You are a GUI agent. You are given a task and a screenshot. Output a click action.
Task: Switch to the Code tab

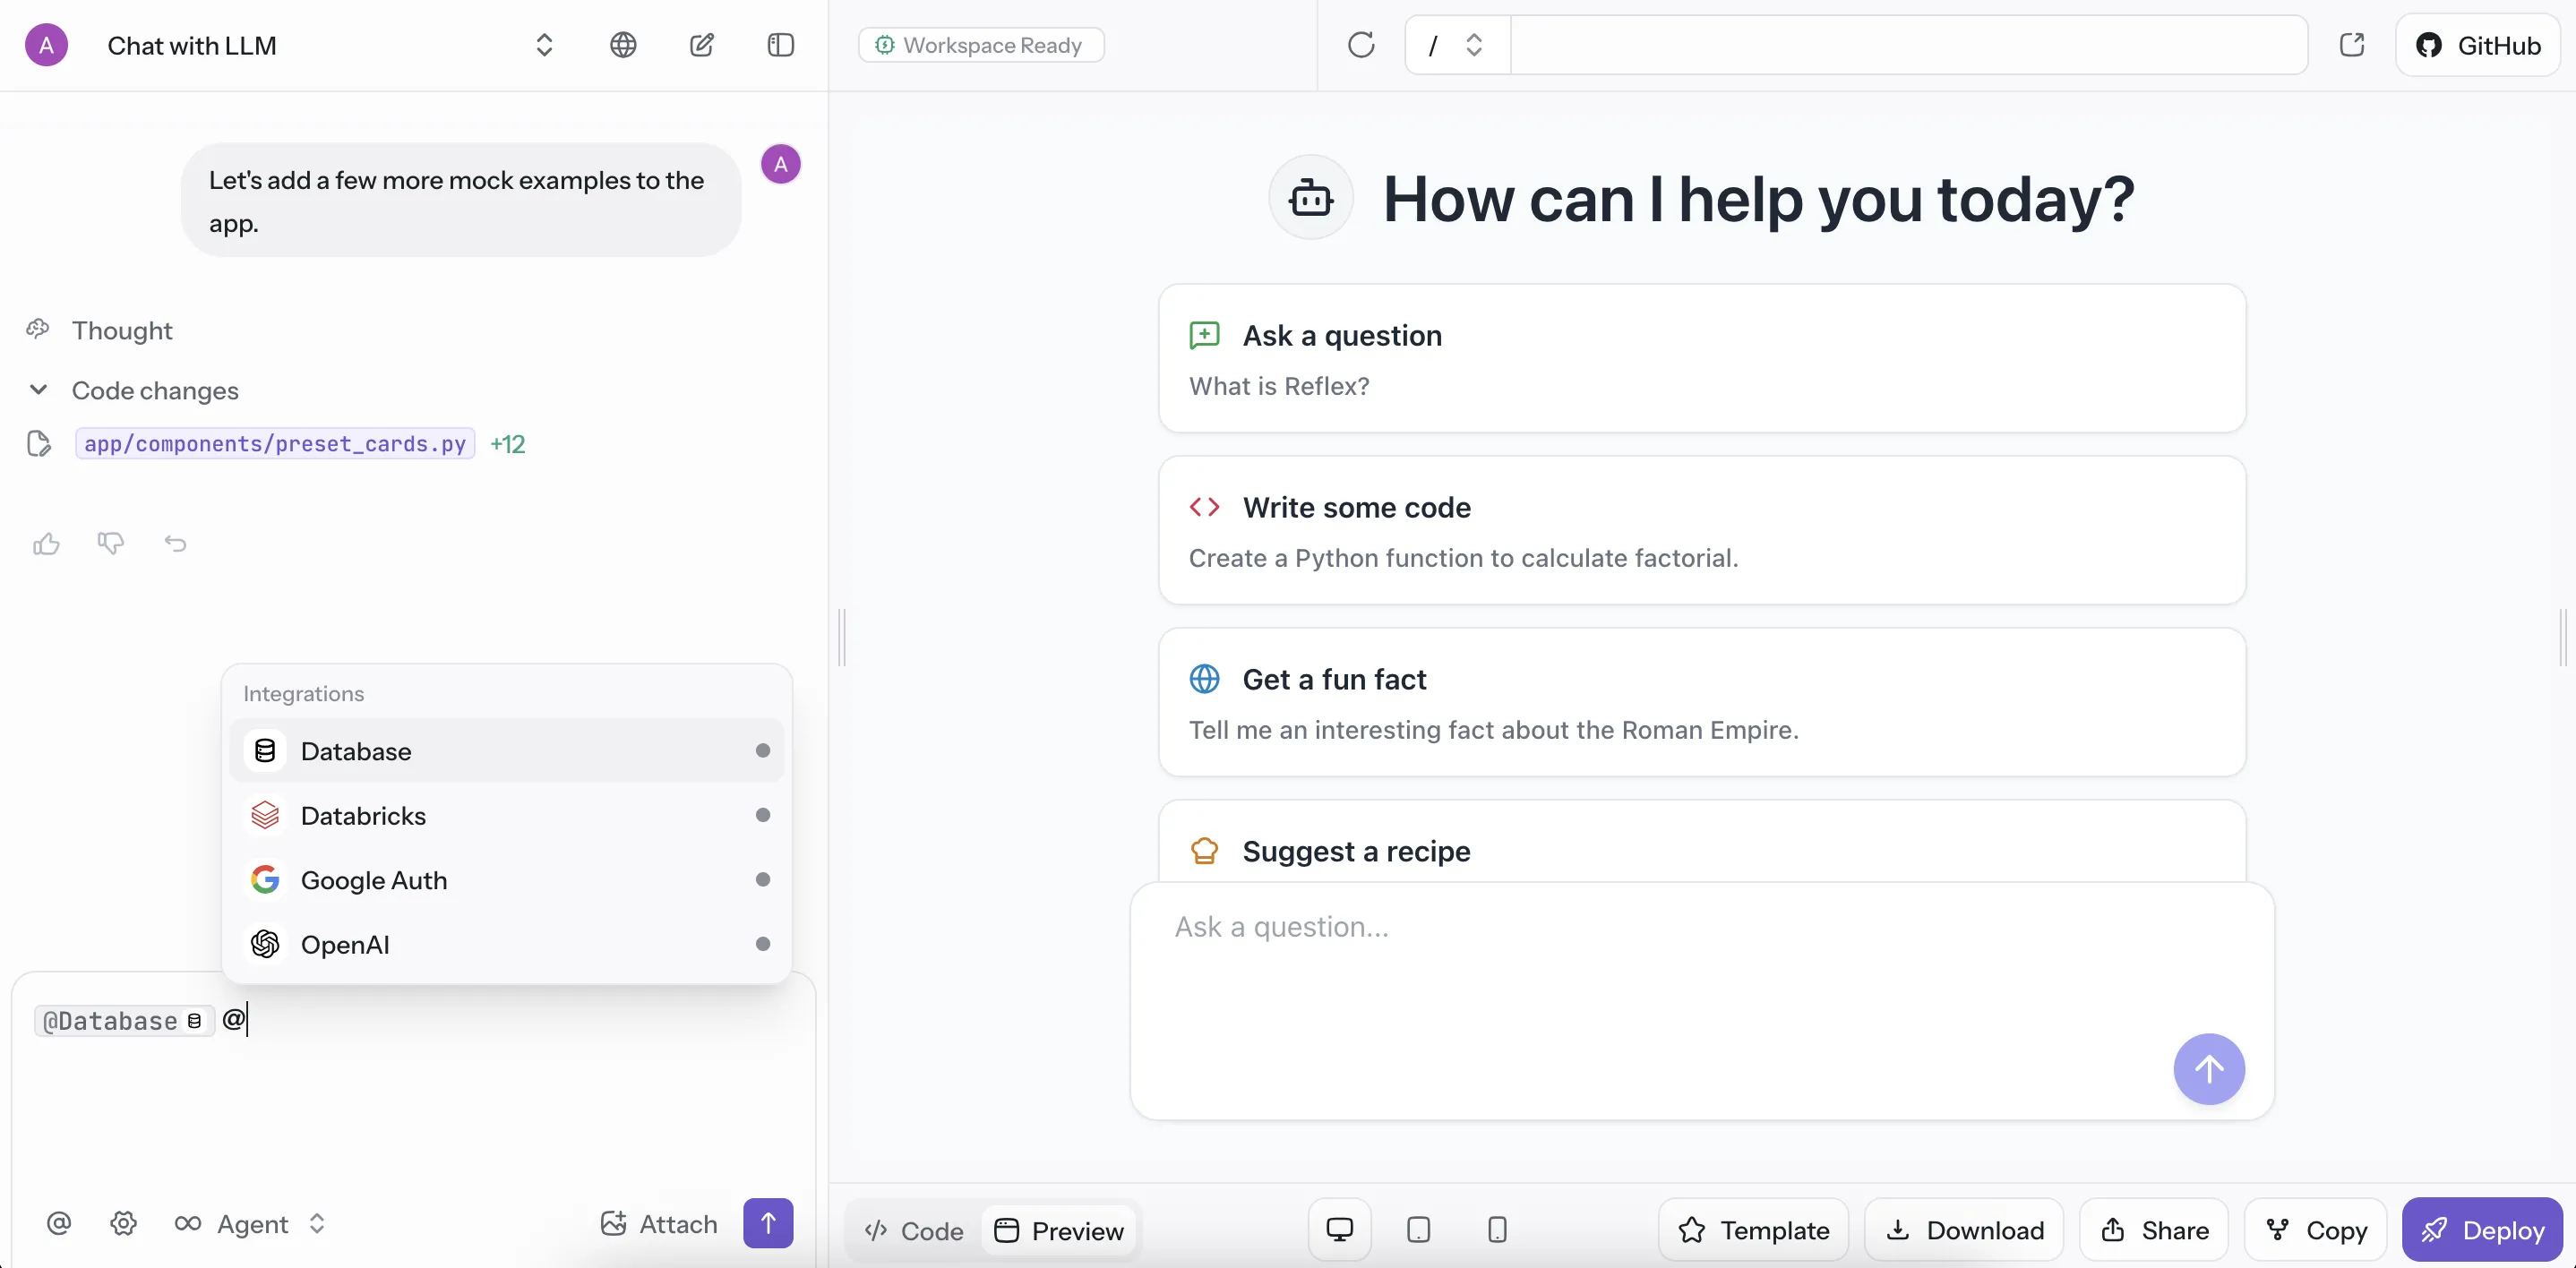(x=914, y=1230)
